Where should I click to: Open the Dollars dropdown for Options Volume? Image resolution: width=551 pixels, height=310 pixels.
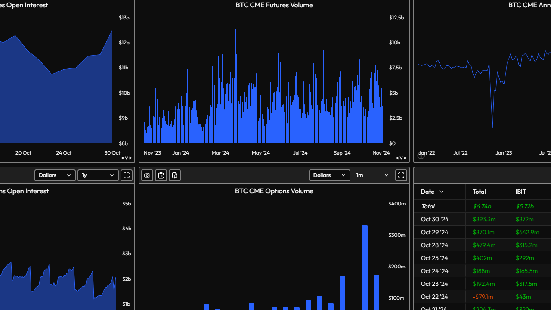pyautogui.click(x=330, y=175)
